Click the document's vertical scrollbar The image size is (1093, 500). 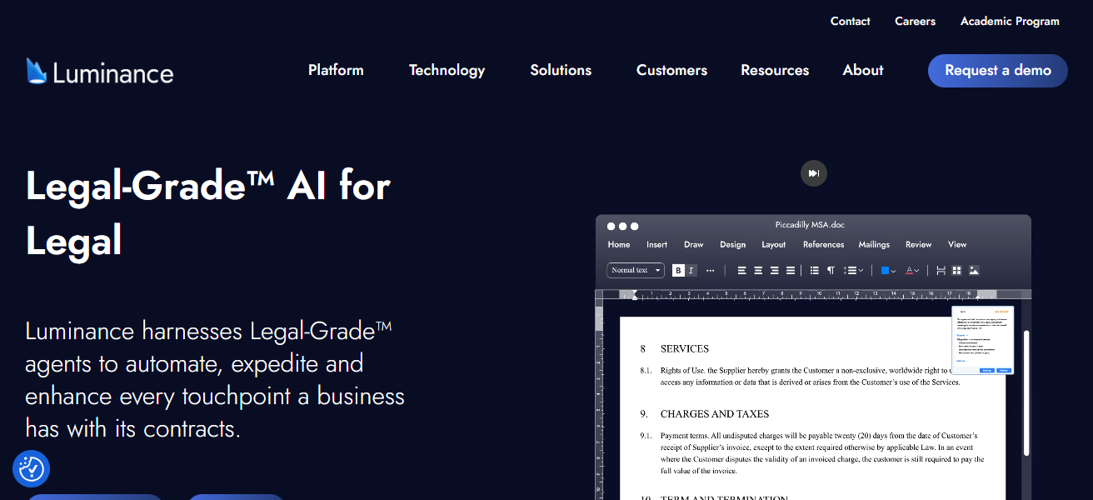(x=1026, y=392)
